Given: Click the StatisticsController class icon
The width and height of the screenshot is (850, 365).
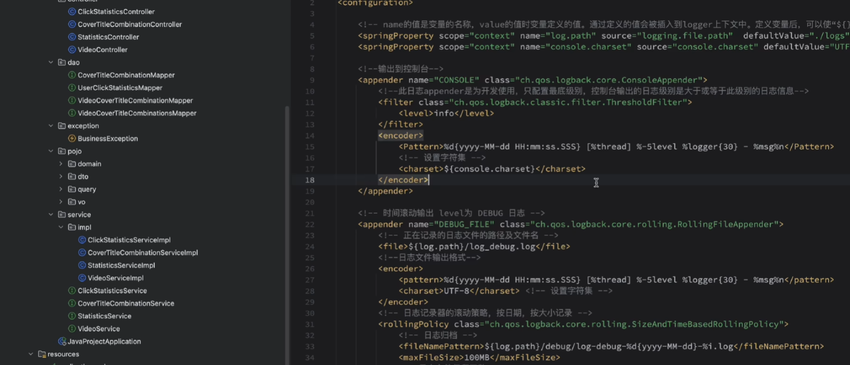Looking at the screenshot, I should pos(72,37).
